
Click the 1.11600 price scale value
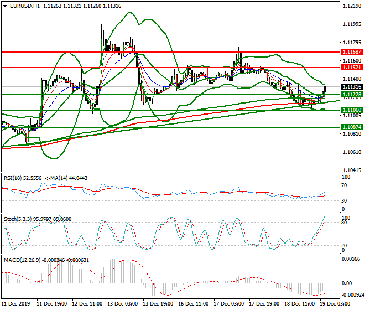[352, 60]
